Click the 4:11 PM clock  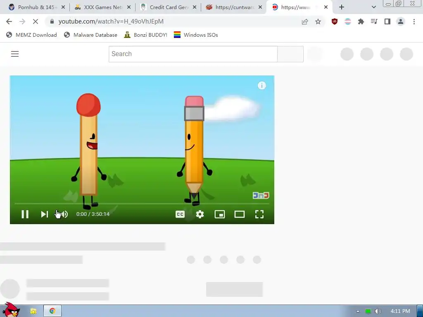[x=400, y=311]
